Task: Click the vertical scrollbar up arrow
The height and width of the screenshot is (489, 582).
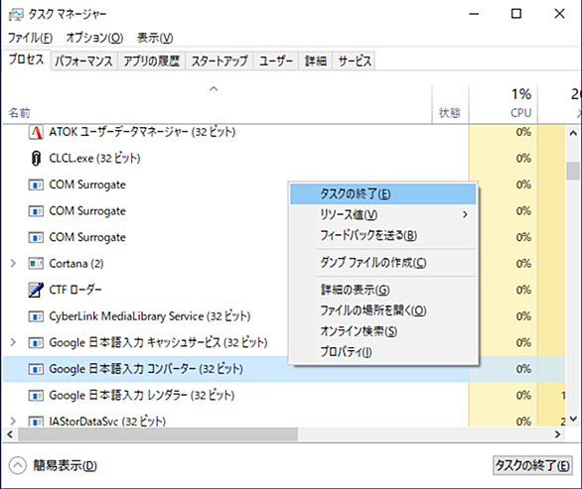Action: click(x=573, y=133)
